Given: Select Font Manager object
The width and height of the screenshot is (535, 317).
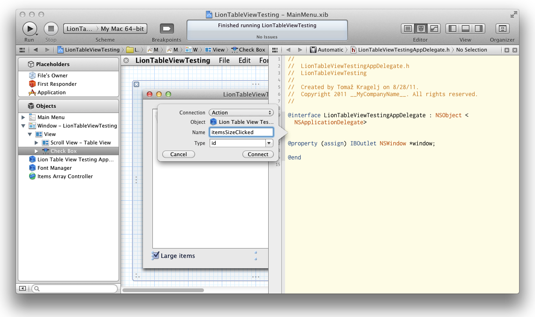Looking at the screenshot, I should (x=54, y=168).
